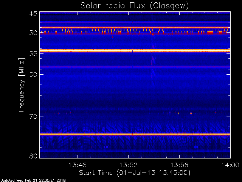Image resolution: width=242 pixels, height=182 pixels.
Task: Click the bright yellow band near 74 MHz
Action: [135, 134]
